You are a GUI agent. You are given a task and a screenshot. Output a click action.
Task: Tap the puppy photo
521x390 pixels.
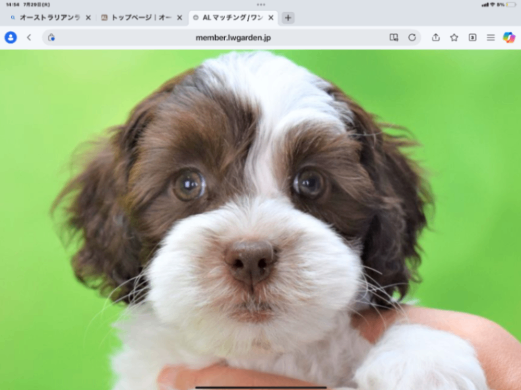click(260, 220)
